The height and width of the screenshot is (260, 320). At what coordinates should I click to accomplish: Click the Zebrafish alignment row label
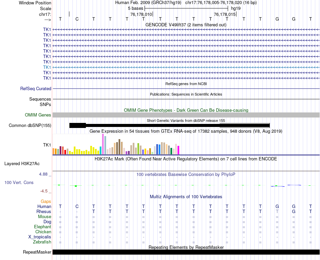point(42,242)
